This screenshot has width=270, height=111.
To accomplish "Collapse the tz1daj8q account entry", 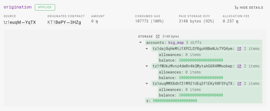I will [147, 49].
